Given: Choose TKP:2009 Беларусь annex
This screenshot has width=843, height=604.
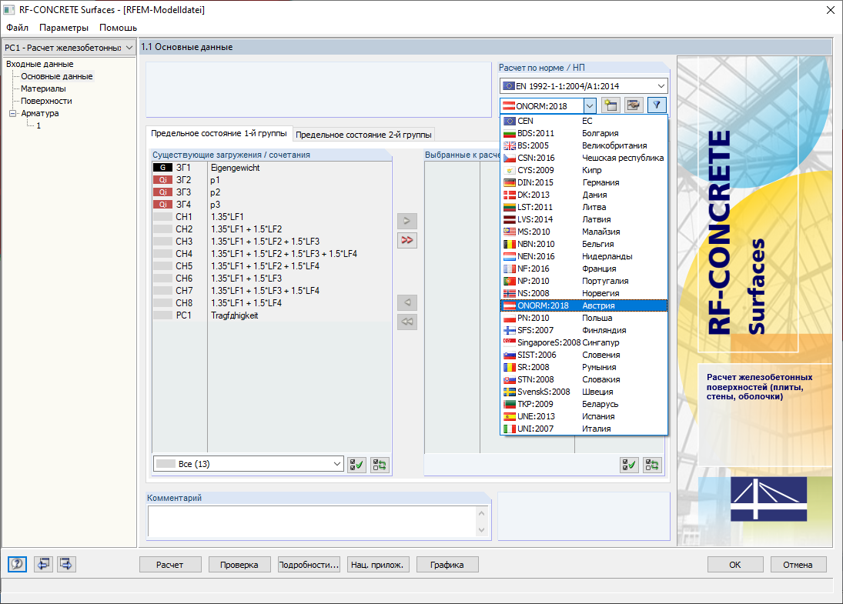Looking at the screenshot, I should point(584,404).
